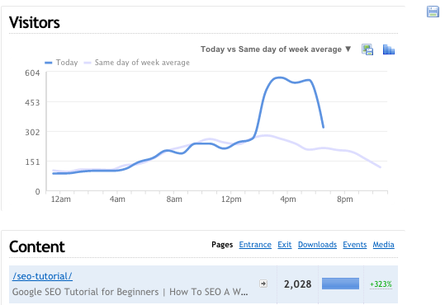The image size is (445, 305).
Task: Click the 8pm x-axis label
Action: (345, 199)
